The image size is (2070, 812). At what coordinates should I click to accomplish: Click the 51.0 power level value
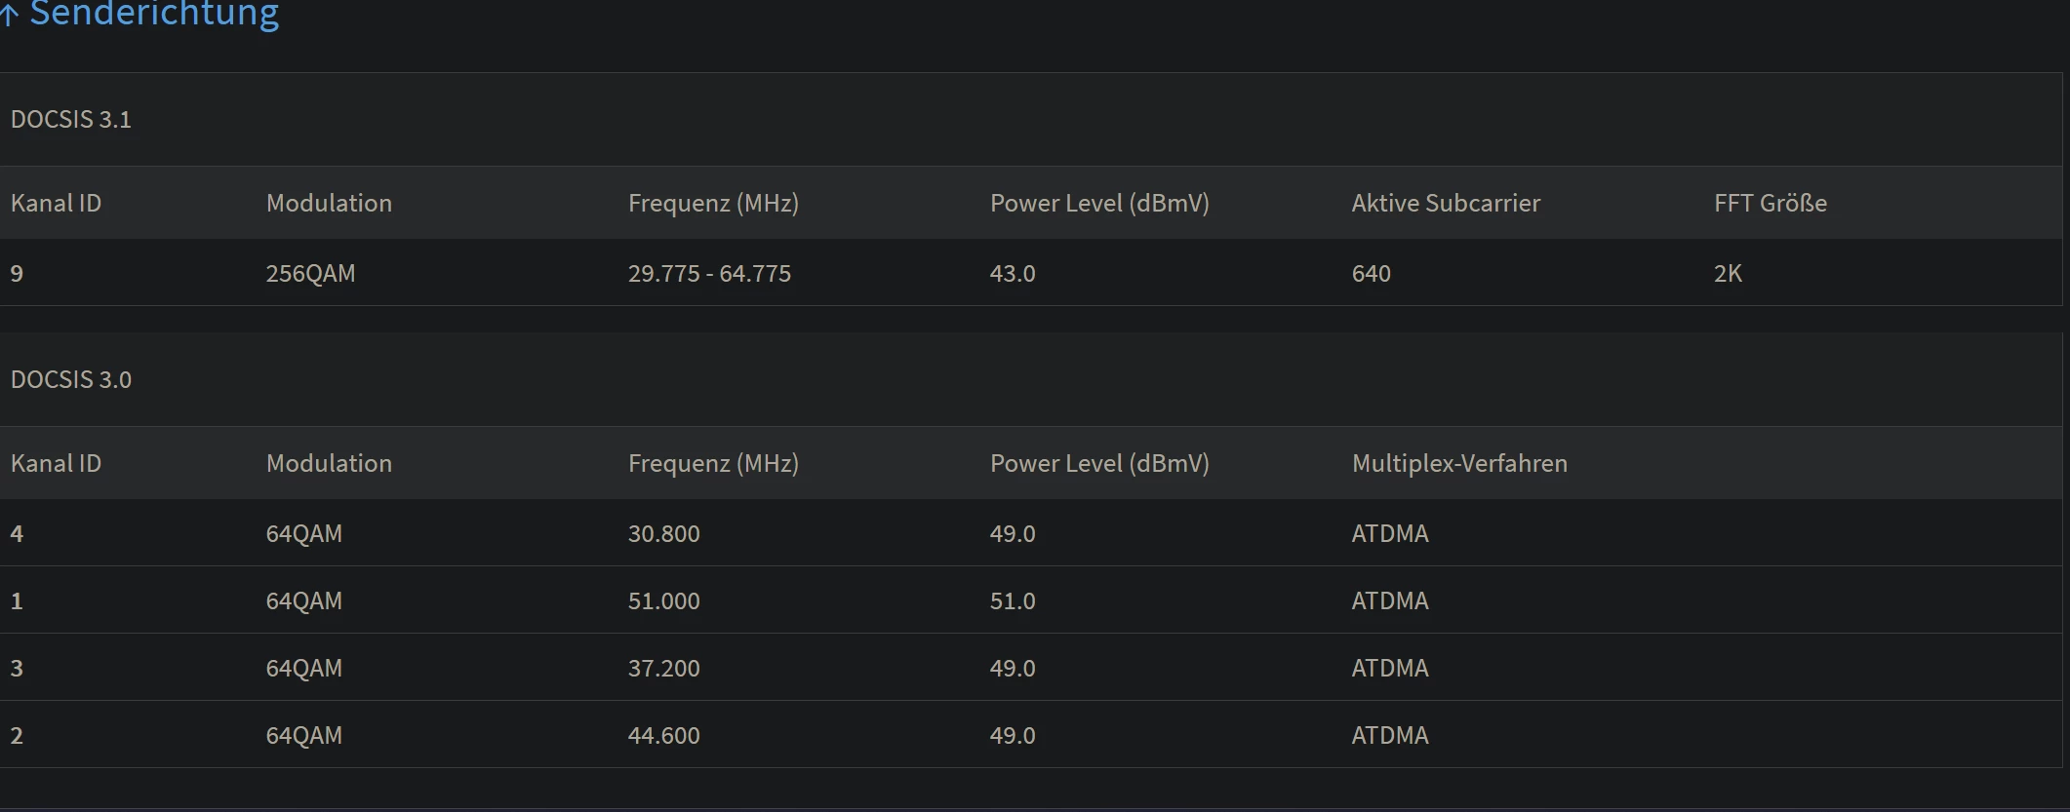tap(1013, 600)
